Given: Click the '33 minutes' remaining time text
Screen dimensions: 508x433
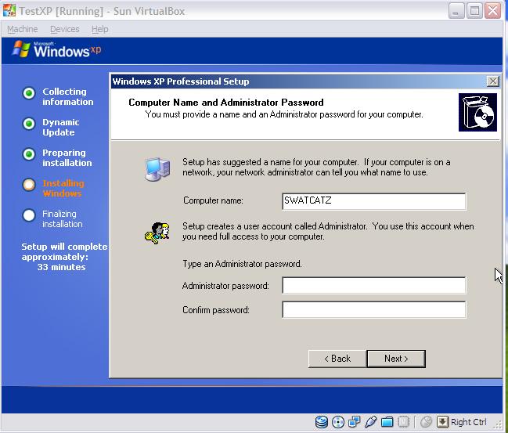Looking at the screenshot, I should point(61,267).
